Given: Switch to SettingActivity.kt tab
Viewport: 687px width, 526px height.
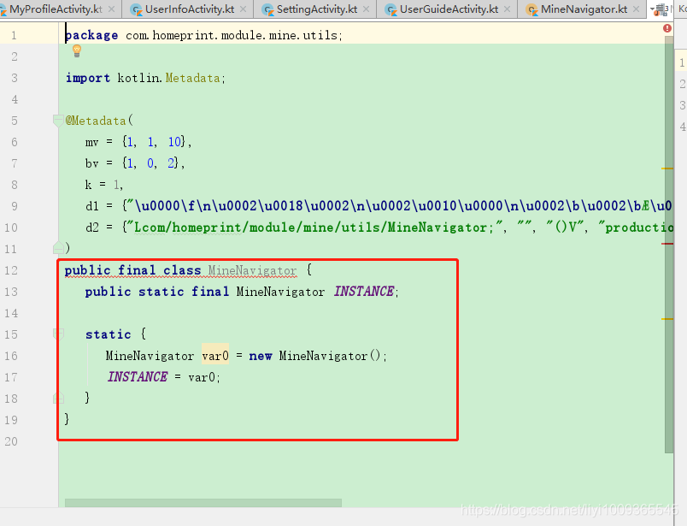Looking at the screenshot, I should click(316, 9).
